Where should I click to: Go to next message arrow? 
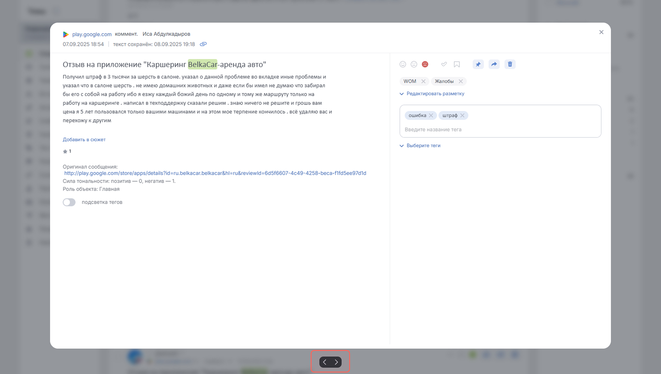point(336,362)
